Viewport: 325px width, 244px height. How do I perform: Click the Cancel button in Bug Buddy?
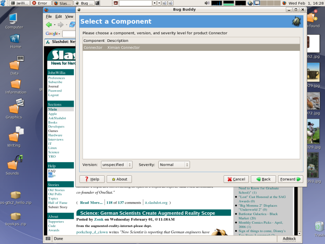pyautogui.click(x=236, y=179)
